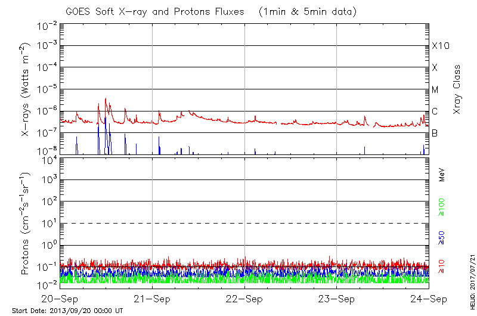Click the 22-Sep date label on x-axis

244,299
